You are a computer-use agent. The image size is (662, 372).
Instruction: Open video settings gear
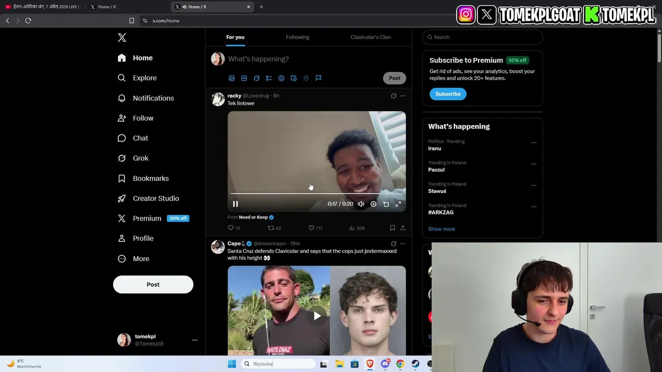coord(373,204)
